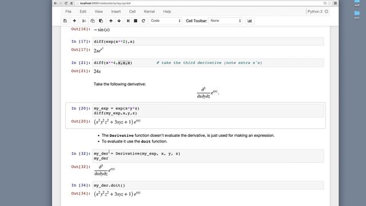This screenshot has width=366, height=206.
Task: Open the Cell menu
Action: point(132,11)
